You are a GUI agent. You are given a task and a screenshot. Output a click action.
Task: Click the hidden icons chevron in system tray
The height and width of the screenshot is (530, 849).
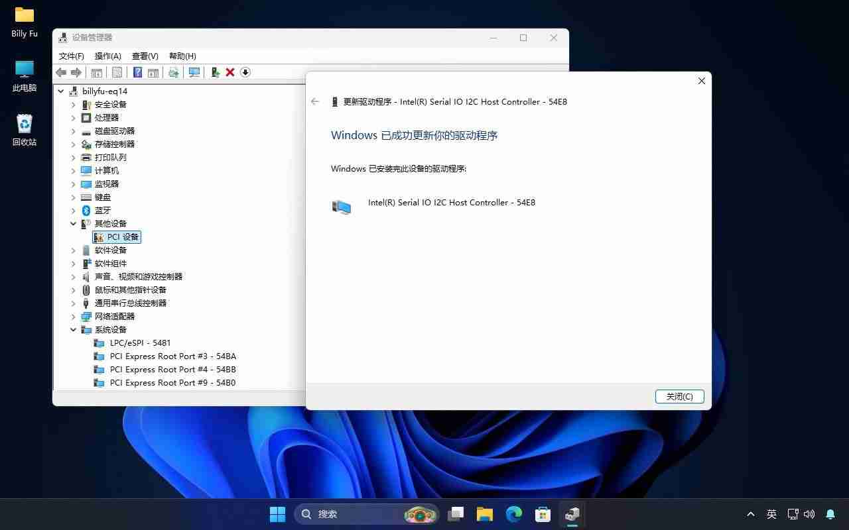[750, 514]
